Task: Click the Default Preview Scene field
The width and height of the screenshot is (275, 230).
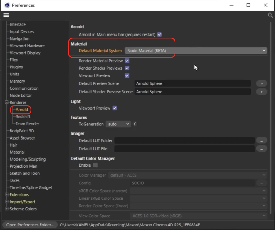Action: [x=192, y=84]
